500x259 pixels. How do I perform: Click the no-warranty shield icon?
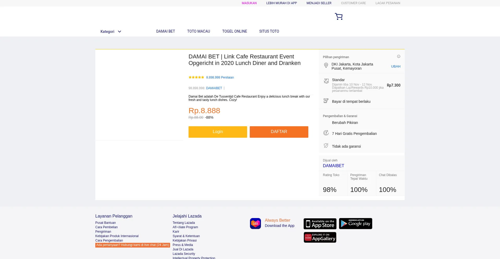click(326, 146)
